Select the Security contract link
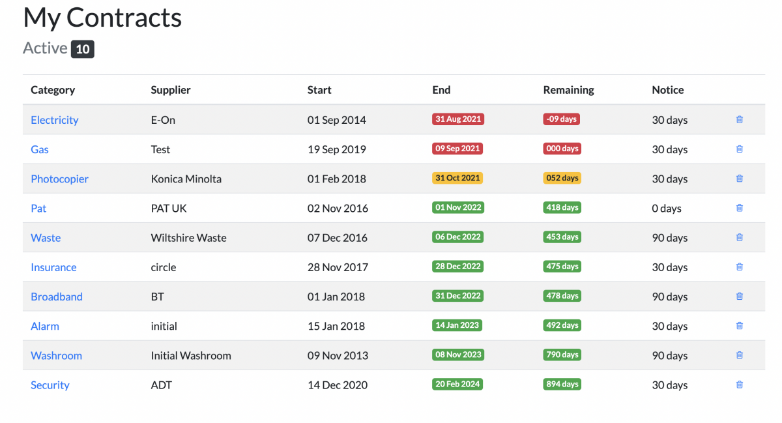This screenshot has width=782, height=423. (50, 385)
